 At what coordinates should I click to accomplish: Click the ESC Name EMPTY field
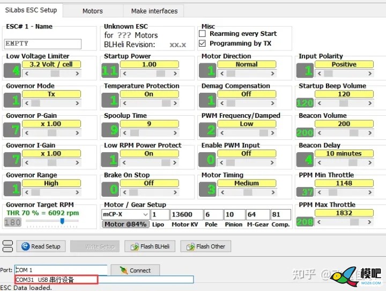coord(42,44)
